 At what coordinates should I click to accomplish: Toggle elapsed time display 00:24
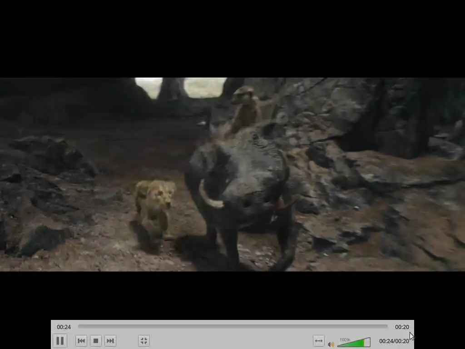pyautogui.click(x=64, y=327)
